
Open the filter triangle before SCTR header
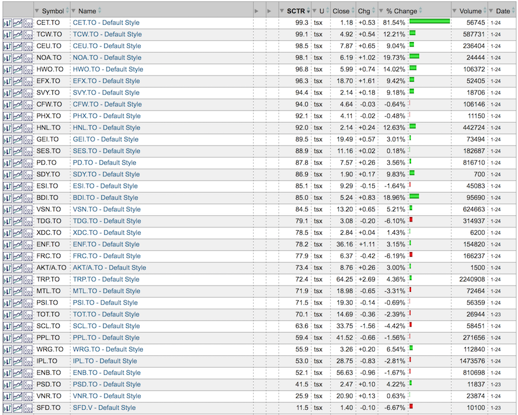tap(282, 11)
